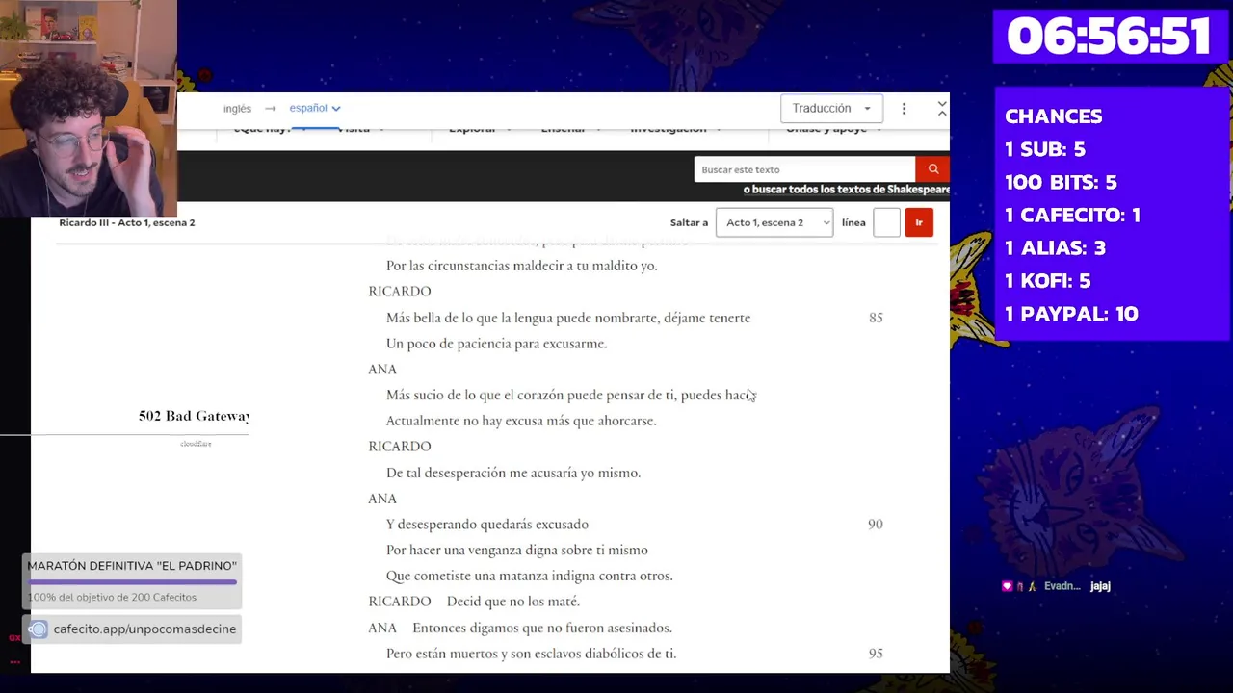Click 'Ricardo III - Acto 1, escena 2' heading
This screenshot has height=693, width=1233.
[x=126, y=222]
